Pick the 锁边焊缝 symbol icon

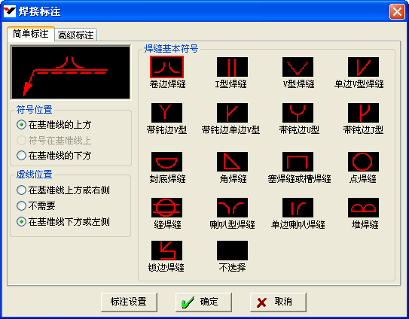[166, 251]
